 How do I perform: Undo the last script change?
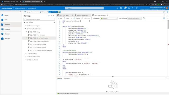point(66,18)
